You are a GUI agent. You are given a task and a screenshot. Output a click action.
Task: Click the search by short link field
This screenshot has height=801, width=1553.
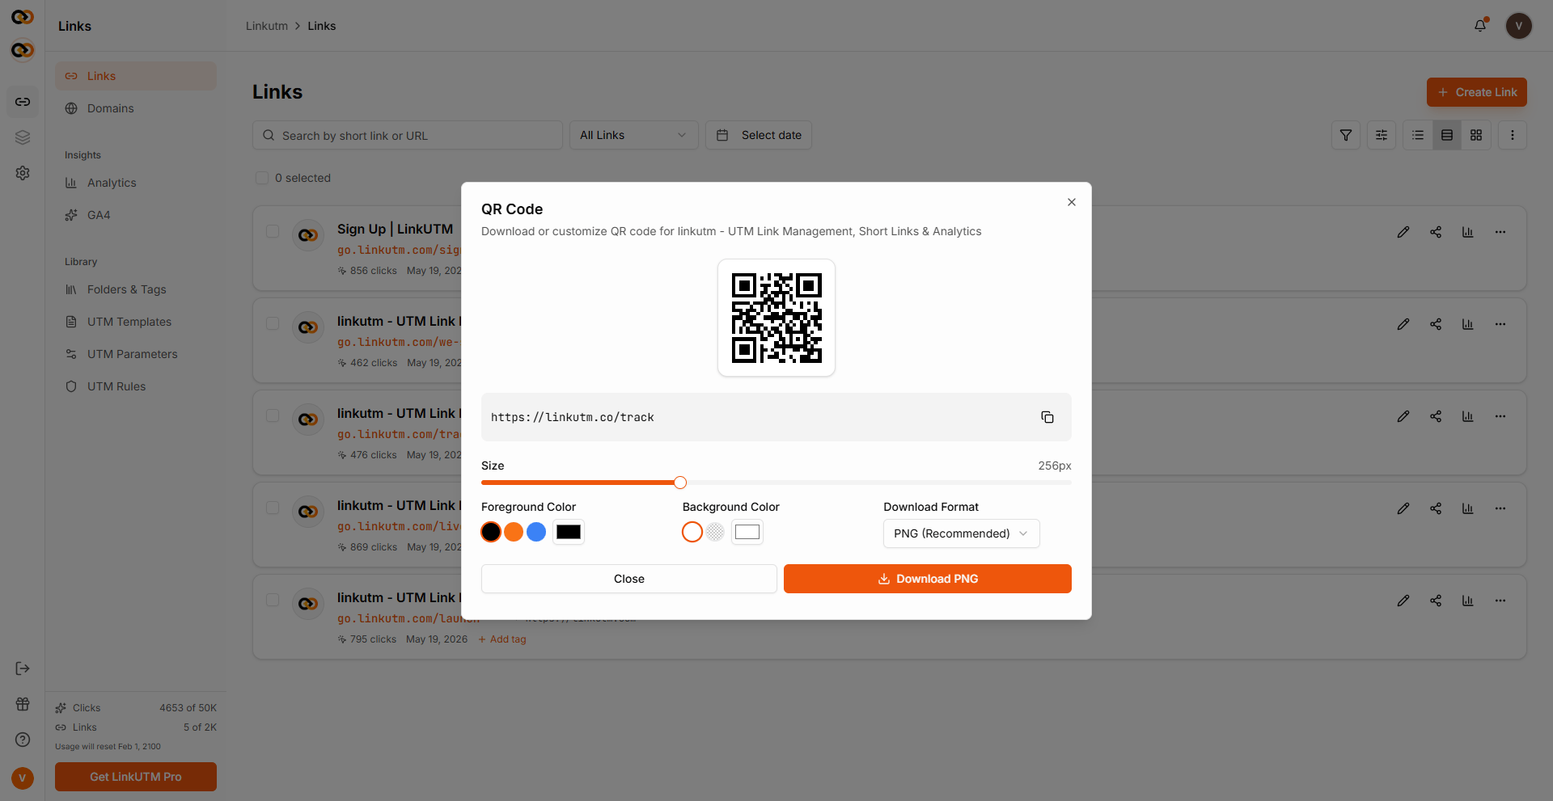point(408,135)
